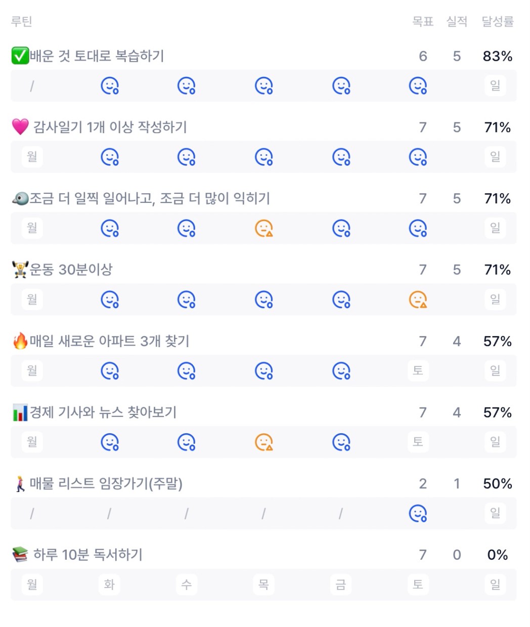Viewport: 530px width, 627px height.
Task: Click the 목표 column header
Action: [x=423, y=21]
